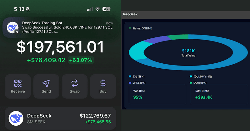
Task: Click the Win Rate 95% card
Action: tap(157, 94)
